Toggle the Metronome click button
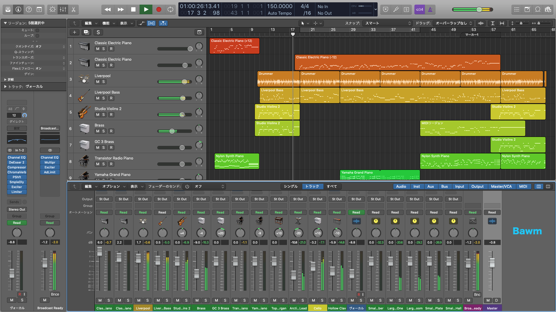 pos(430,10)
